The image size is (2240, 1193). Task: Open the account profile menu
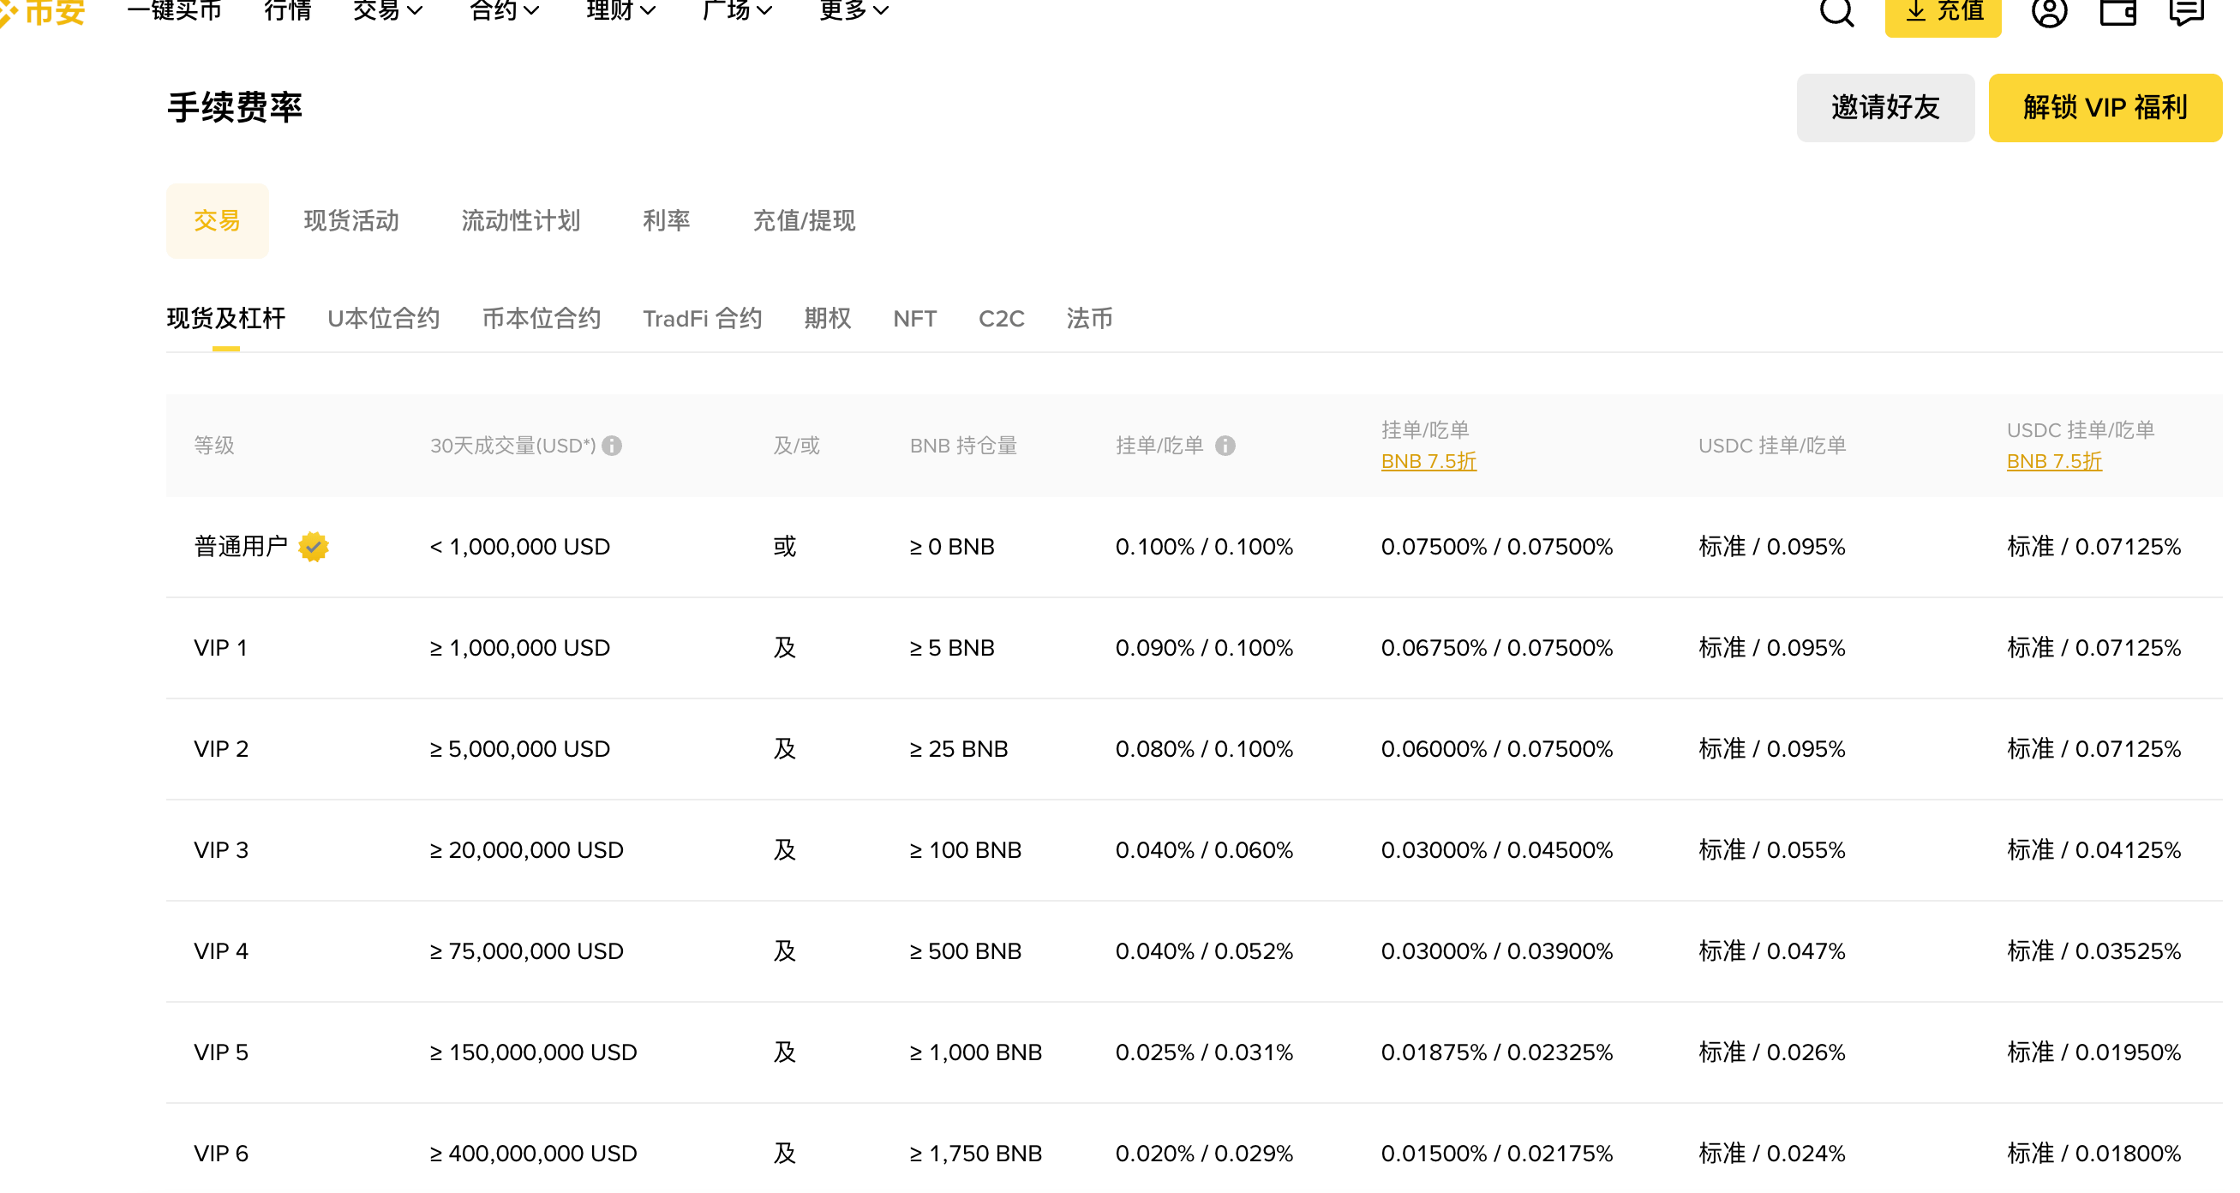pos(2049,13)
